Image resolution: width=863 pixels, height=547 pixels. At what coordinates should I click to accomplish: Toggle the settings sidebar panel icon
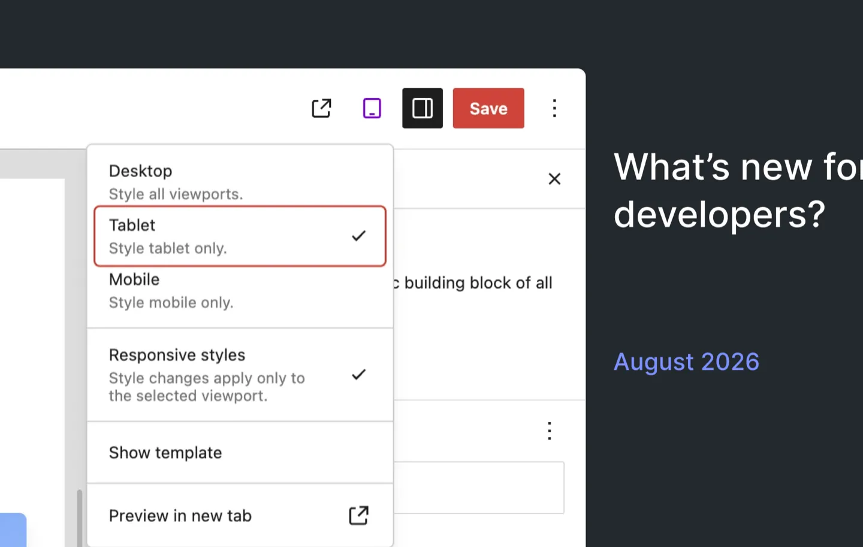(x=423, y=108)
